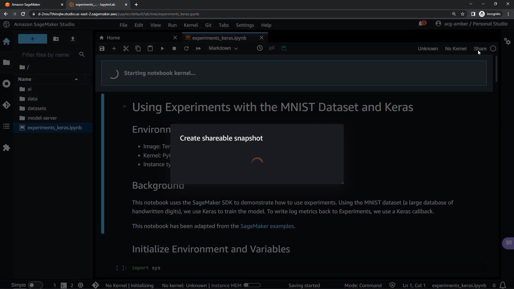Save the notebook with the disk icon
This screenshot has width=514, height=289.
coord(102,48)
